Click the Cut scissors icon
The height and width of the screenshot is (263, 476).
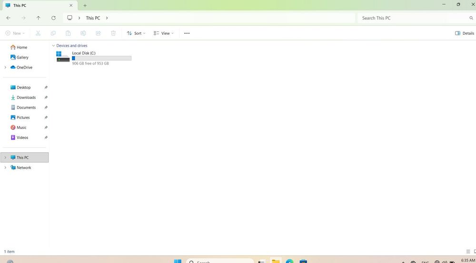pos(38,33)
